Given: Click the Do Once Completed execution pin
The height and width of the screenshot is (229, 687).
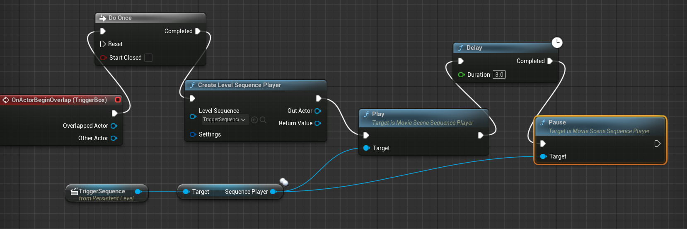Looking at the screenshot, I should [x=198, y=31].
